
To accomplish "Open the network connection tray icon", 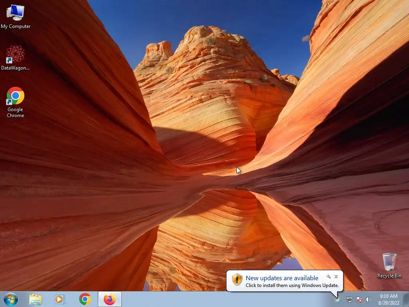I will point(349,299).
